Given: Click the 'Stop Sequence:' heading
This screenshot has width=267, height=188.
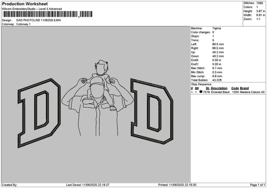Looking at the screenshot, I should coord(202,84).
